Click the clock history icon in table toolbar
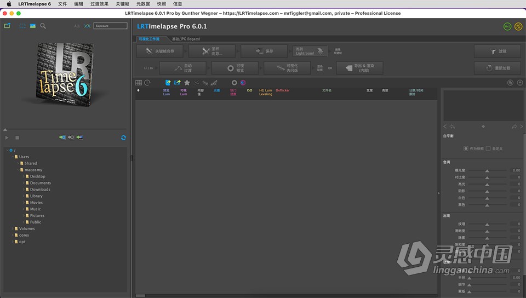This screenshot has width=526, height=298. [147, 83]
